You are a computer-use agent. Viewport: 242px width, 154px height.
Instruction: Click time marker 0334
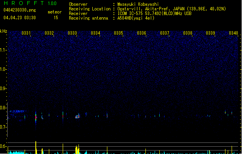(x=95, y=33)
